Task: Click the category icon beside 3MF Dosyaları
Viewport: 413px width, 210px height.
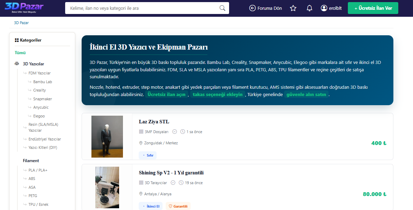Action: pos(141,131)
